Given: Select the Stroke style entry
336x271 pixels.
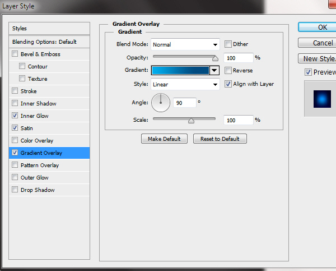Looking at the screenshot, I should coord(28,91).
